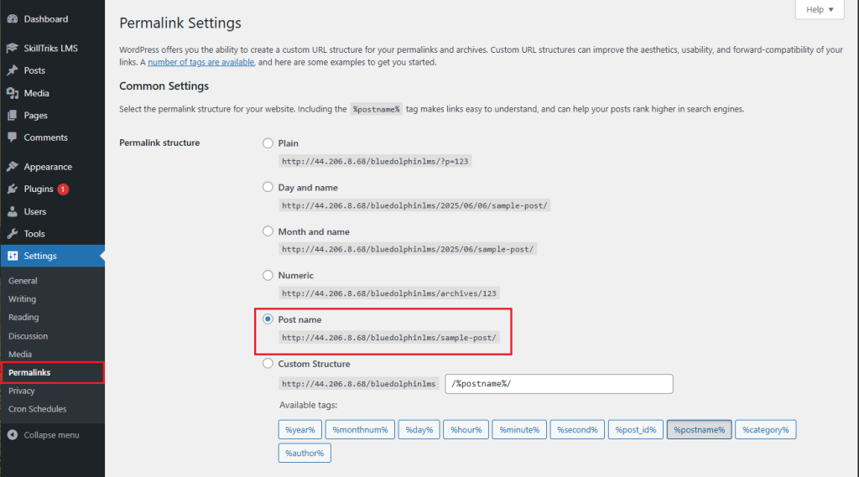Insert the %category% tag button

[765, 429]
